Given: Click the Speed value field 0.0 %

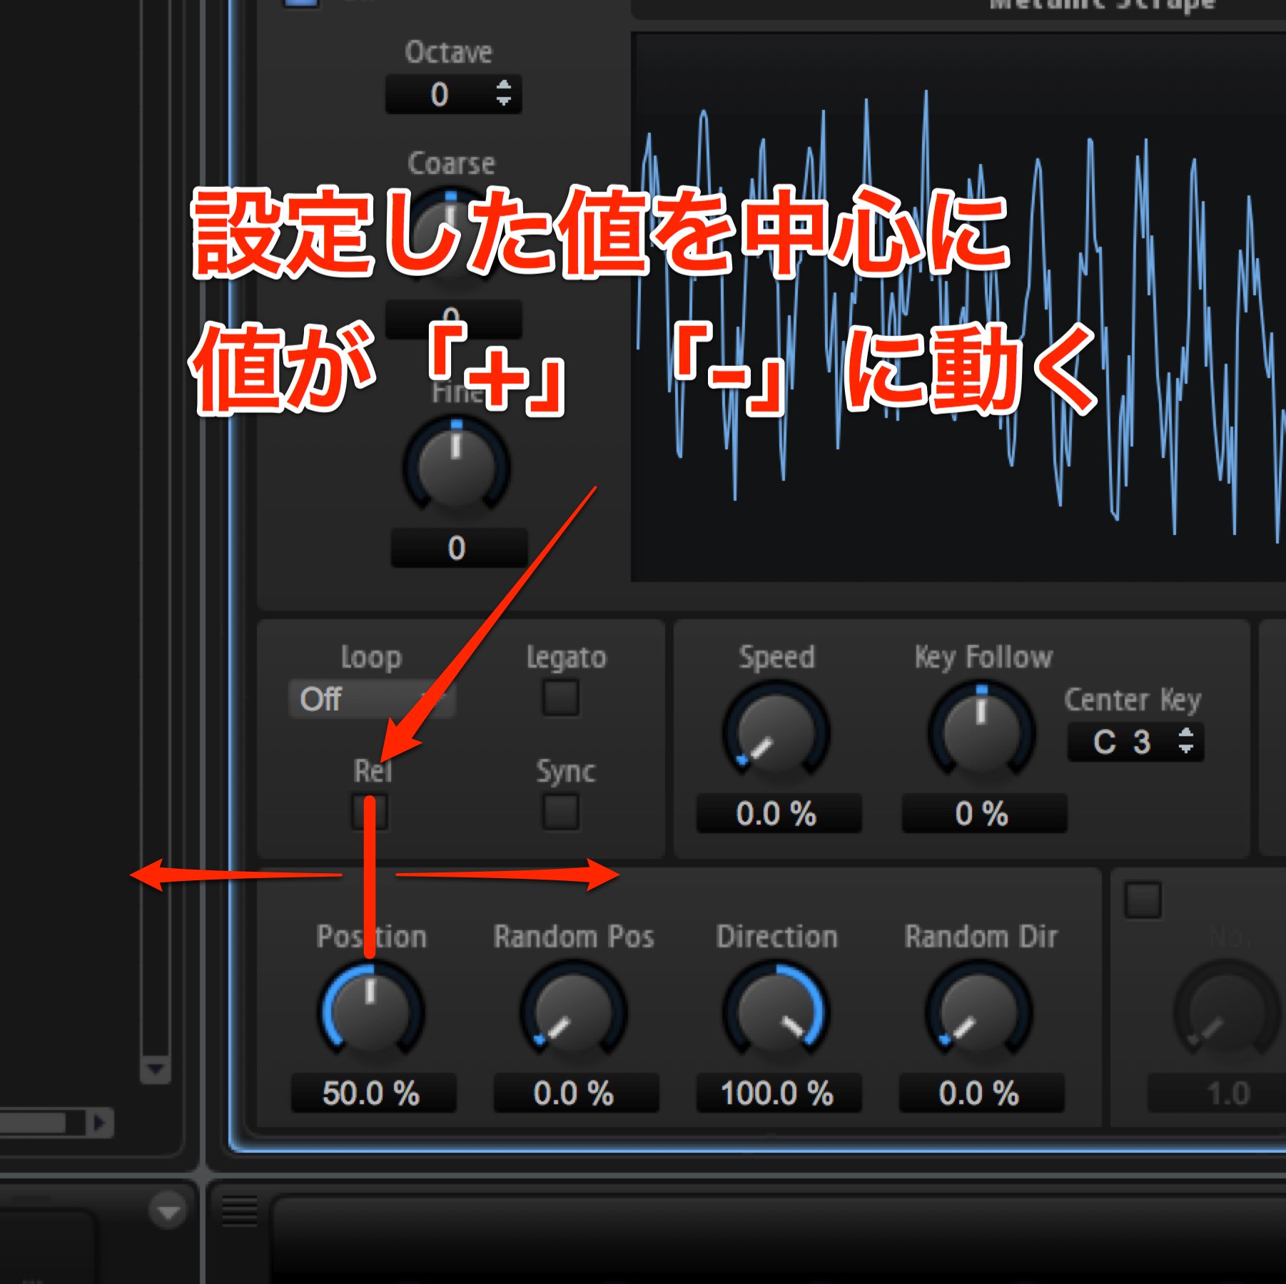Looking at the screenshot, I should [x=778, y=813].
